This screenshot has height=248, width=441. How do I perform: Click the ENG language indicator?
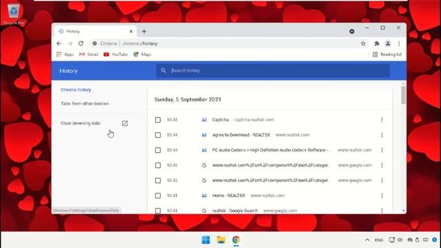click(379, 240)
